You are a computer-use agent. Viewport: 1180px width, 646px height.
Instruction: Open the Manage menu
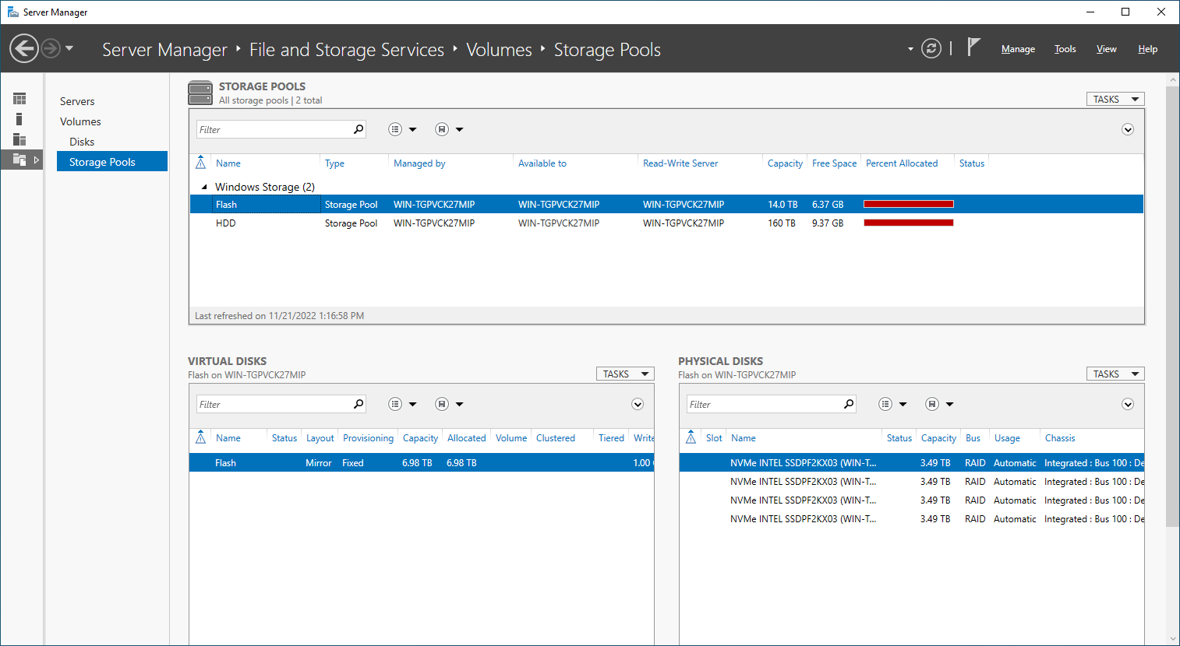click(1018, 49)
